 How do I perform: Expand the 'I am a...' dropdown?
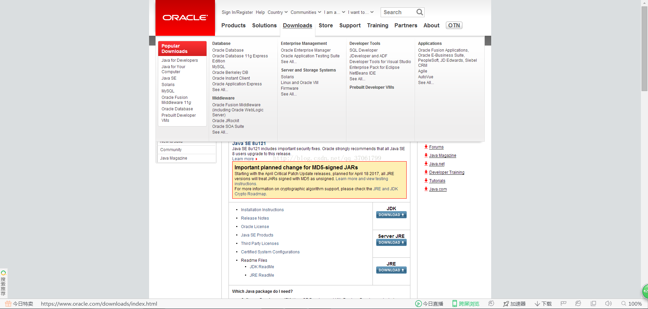335,12
